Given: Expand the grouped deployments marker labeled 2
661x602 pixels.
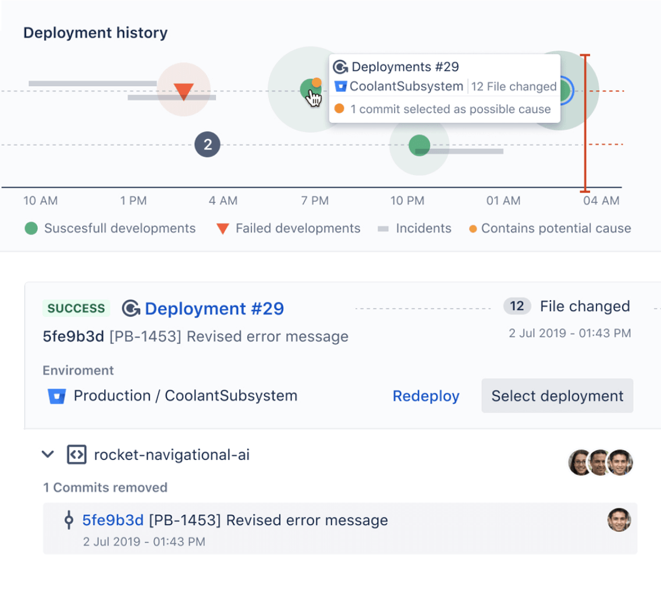Looking at the screenshot, I should 207,145.
